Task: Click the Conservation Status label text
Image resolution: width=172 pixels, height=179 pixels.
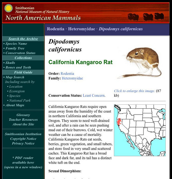Action: (65, 95)
